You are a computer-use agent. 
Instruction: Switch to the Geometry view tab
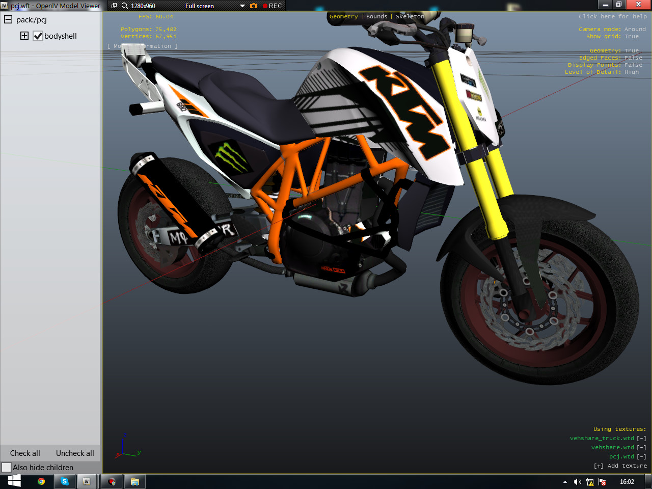pyautogui.click(x=344, y=17)
